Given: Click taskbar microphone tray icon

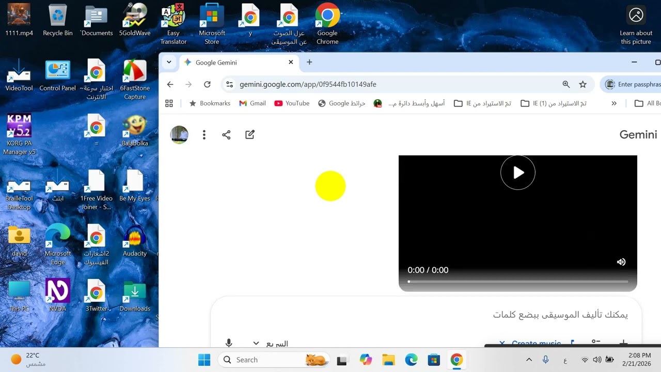Looking at the screenshot, I should click(545, 360).
